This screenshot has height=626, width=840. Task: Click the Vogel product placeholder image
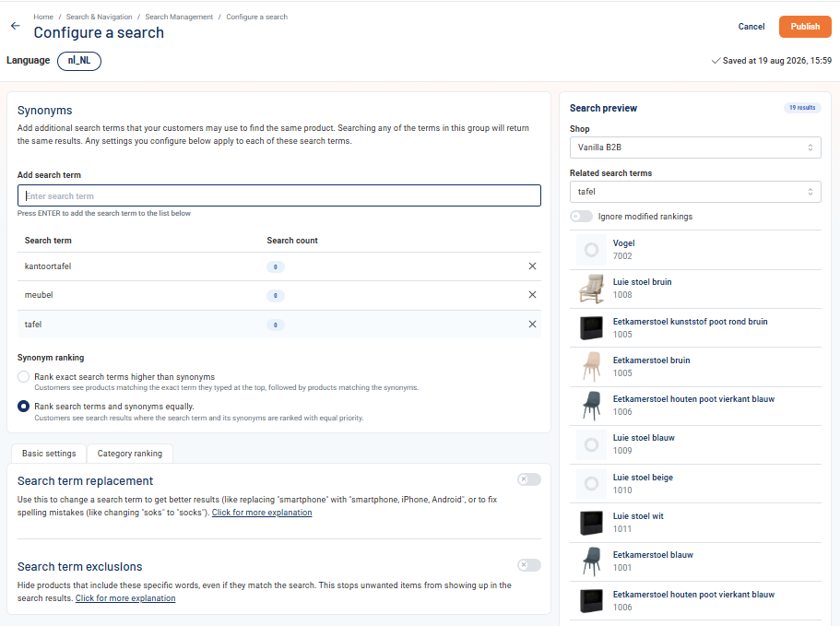point(591,250)
